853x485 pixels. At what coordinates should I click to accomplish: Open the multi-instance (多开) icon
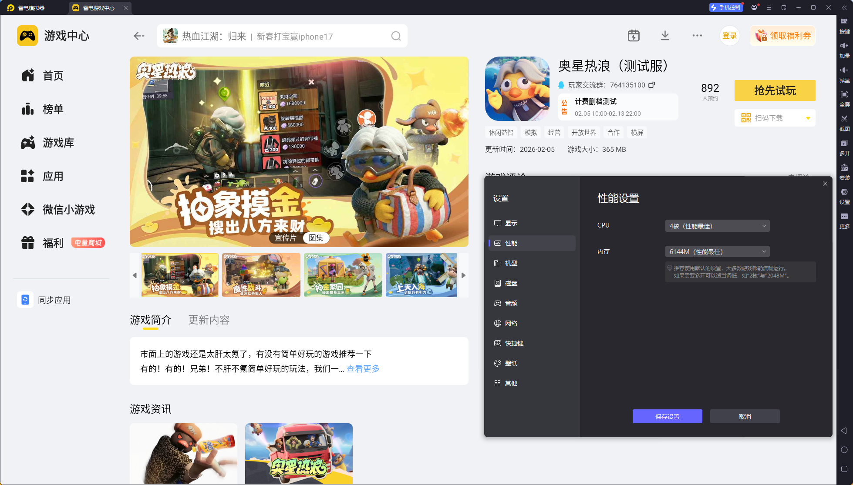click(844, 144)
